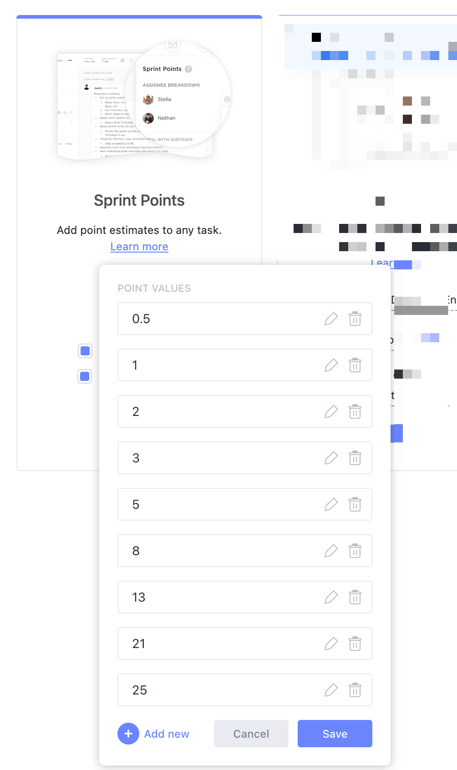Cancel the point value changes
Viewport: 457px width, 770px height.
[x=251, y=734]
